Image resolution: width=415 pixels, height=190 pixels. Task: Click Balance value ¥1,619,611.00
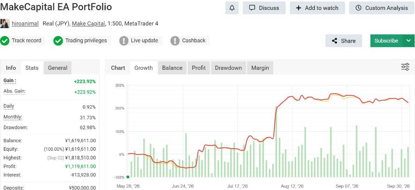pyautogui.click(x=81, y=140)
